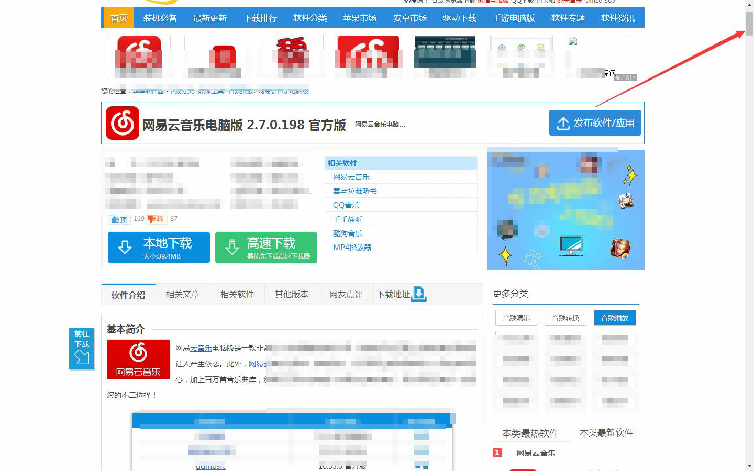Open related software link 酷狗音乐
This screenshot has height=471, width=754.
pos(348,233)
